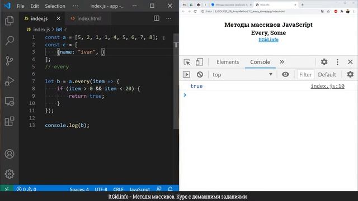358x201 pixels.
Task: Open the File menu
Action: point(20,6)
